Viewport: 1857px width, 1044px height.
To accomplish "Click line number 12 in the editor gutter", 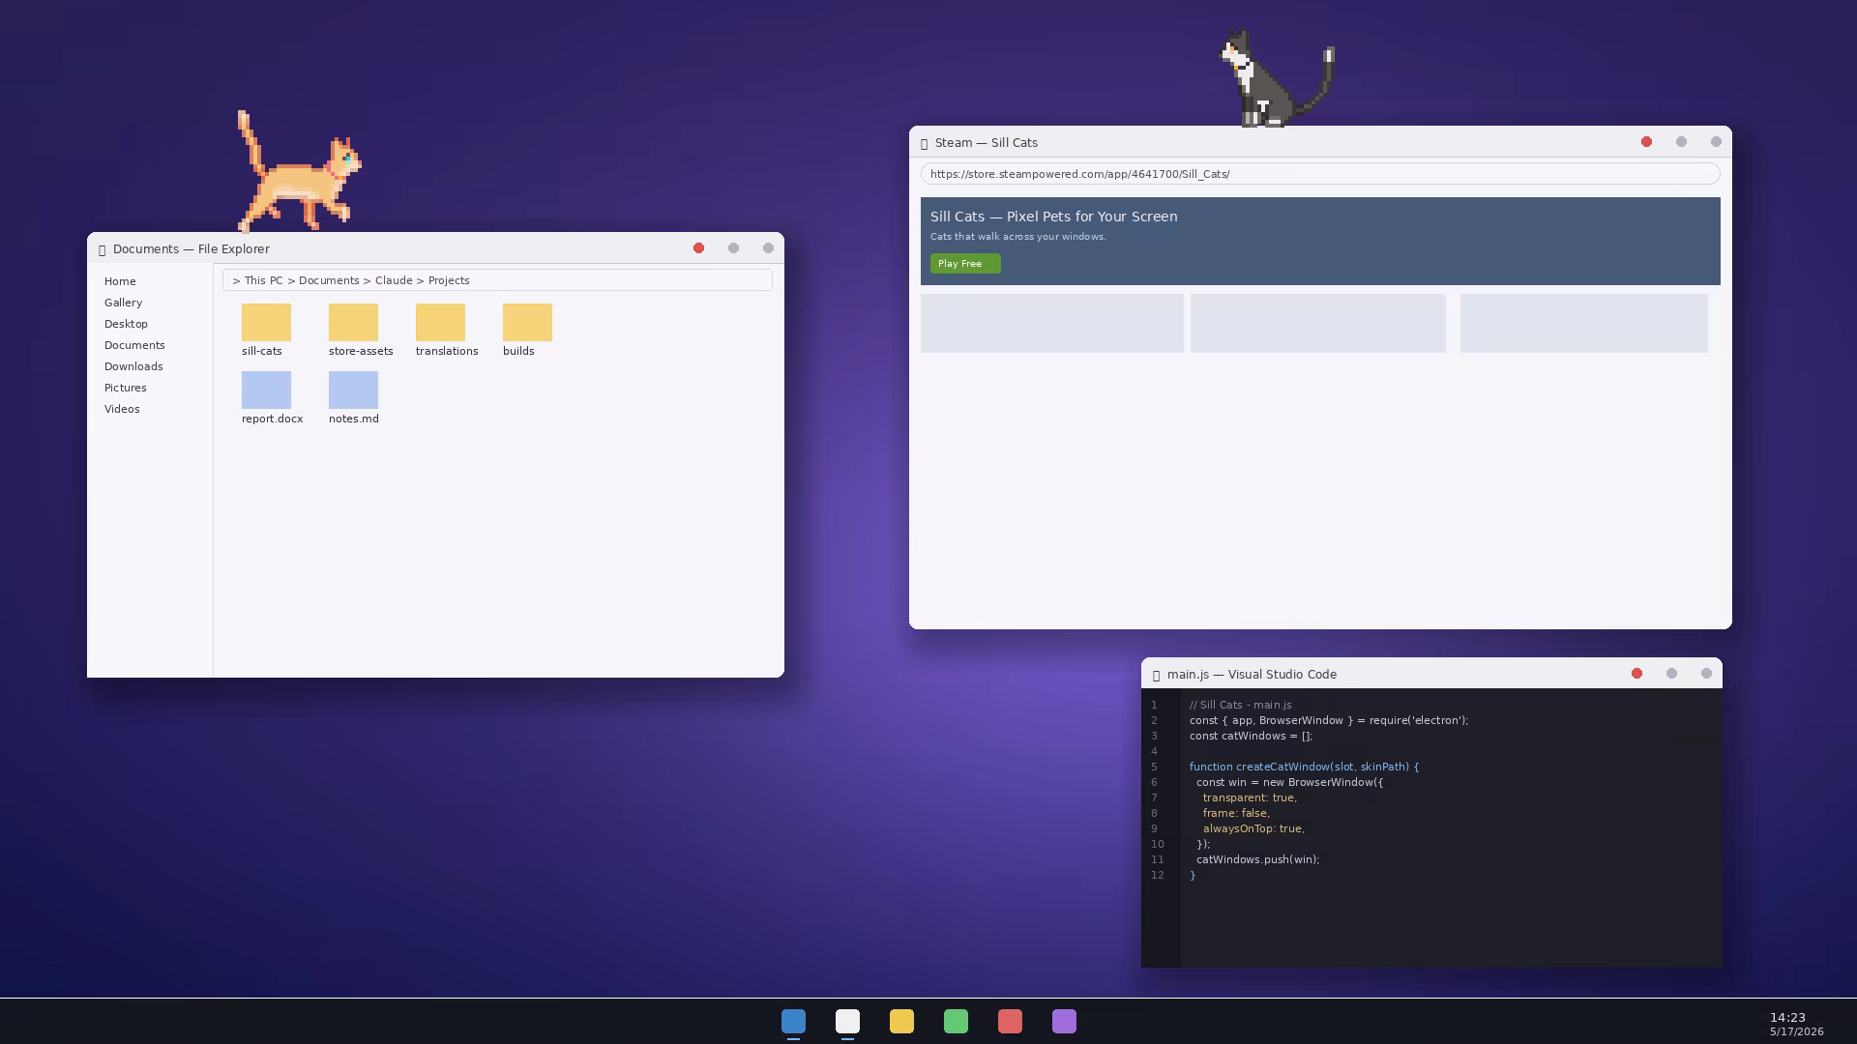I will (1158, 875).
